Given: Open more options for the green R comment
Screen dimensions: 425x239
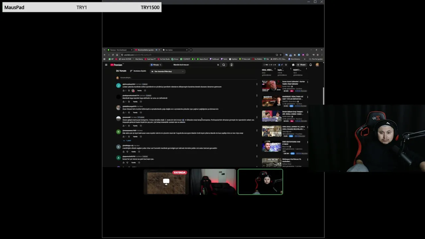Looking at the screenshot, I should [257, 131].
